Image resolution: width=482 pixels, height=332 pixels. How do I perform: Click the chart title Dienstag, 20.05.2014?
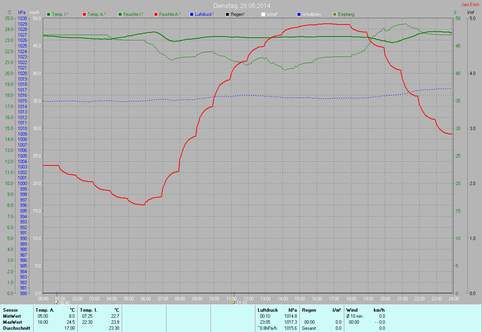click(x=242, y=6)
